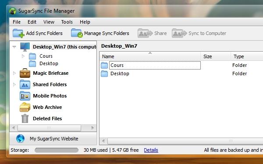Expand the Shared Folders tree node
This screenshot has width=263, height=164.
[x=14, y=84]
